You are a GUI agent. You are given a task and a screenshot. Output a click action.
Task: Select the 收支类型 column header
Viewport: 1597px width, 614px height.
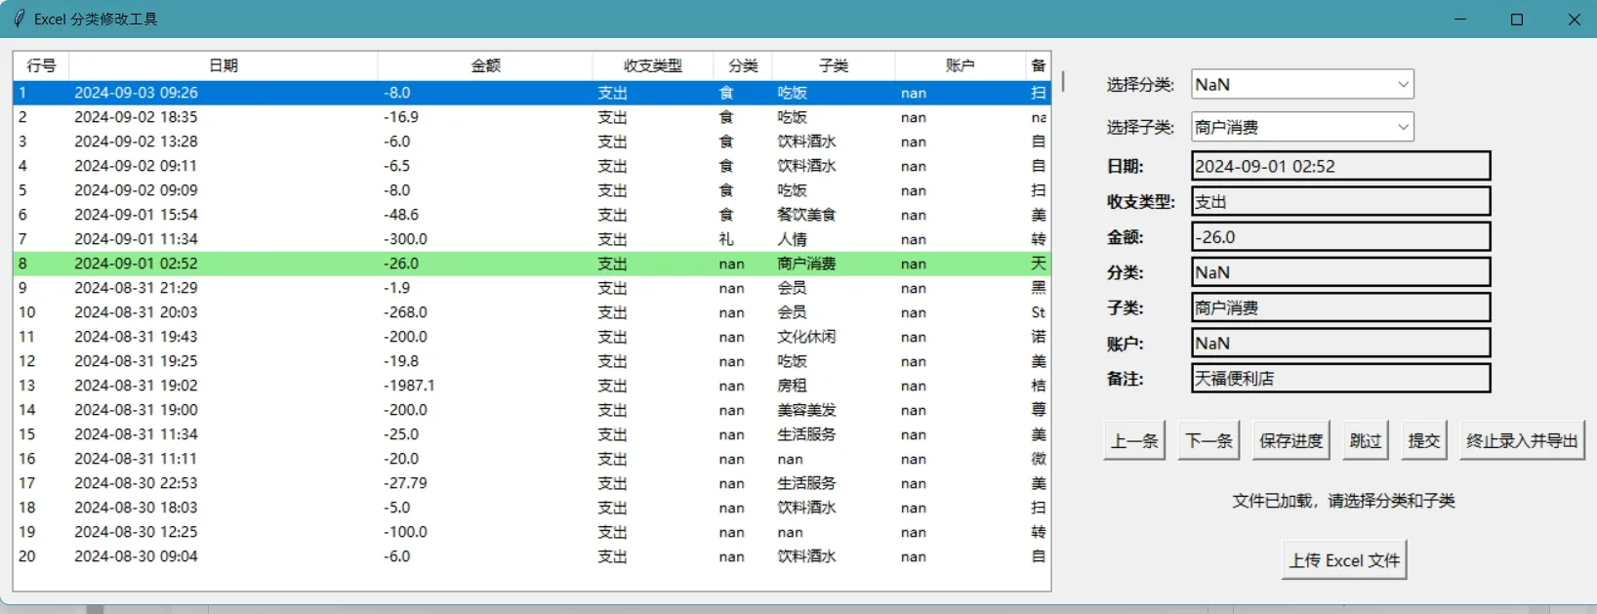pos(652,65)
